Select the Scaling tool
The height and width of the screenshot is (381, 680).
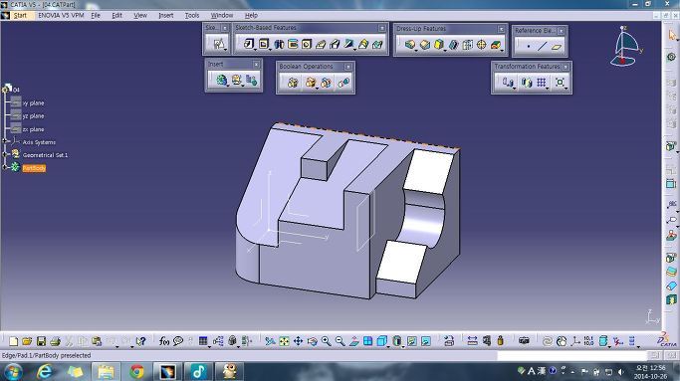click(560, 82)
